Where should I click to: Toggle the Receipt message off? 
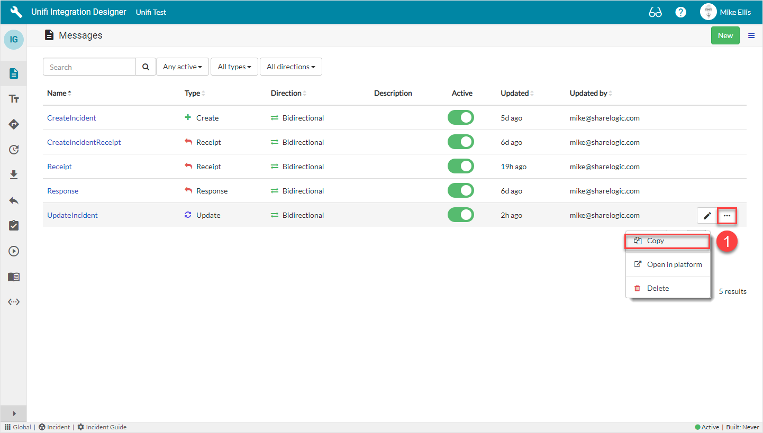tap(461, 166)
